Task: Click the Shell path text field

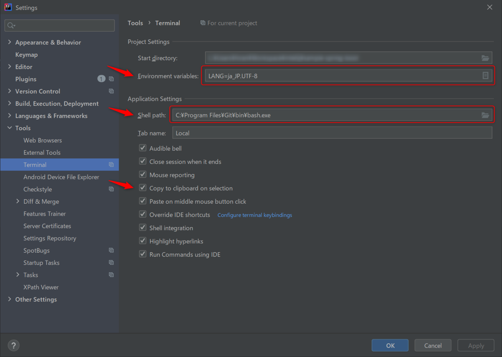Action: pos(332,115)
